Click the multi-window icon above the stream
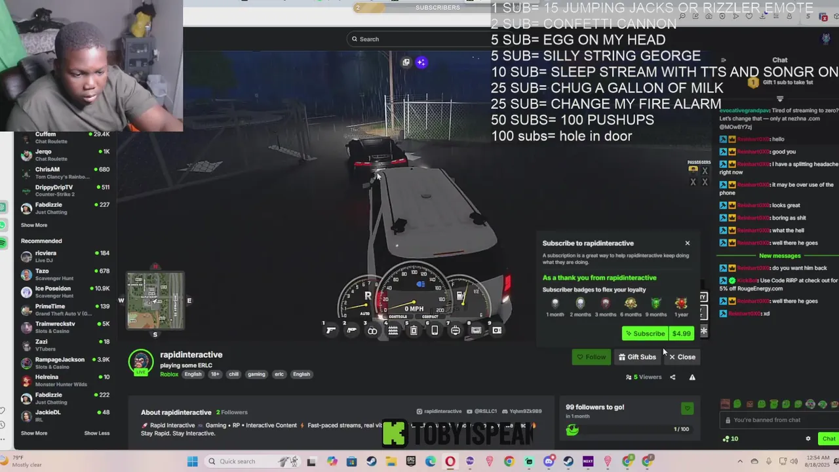 tap(406, 62)
